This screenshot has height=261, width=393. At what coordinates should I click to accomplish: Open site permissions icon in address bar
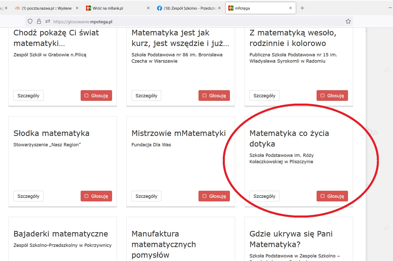pos(48,21)
